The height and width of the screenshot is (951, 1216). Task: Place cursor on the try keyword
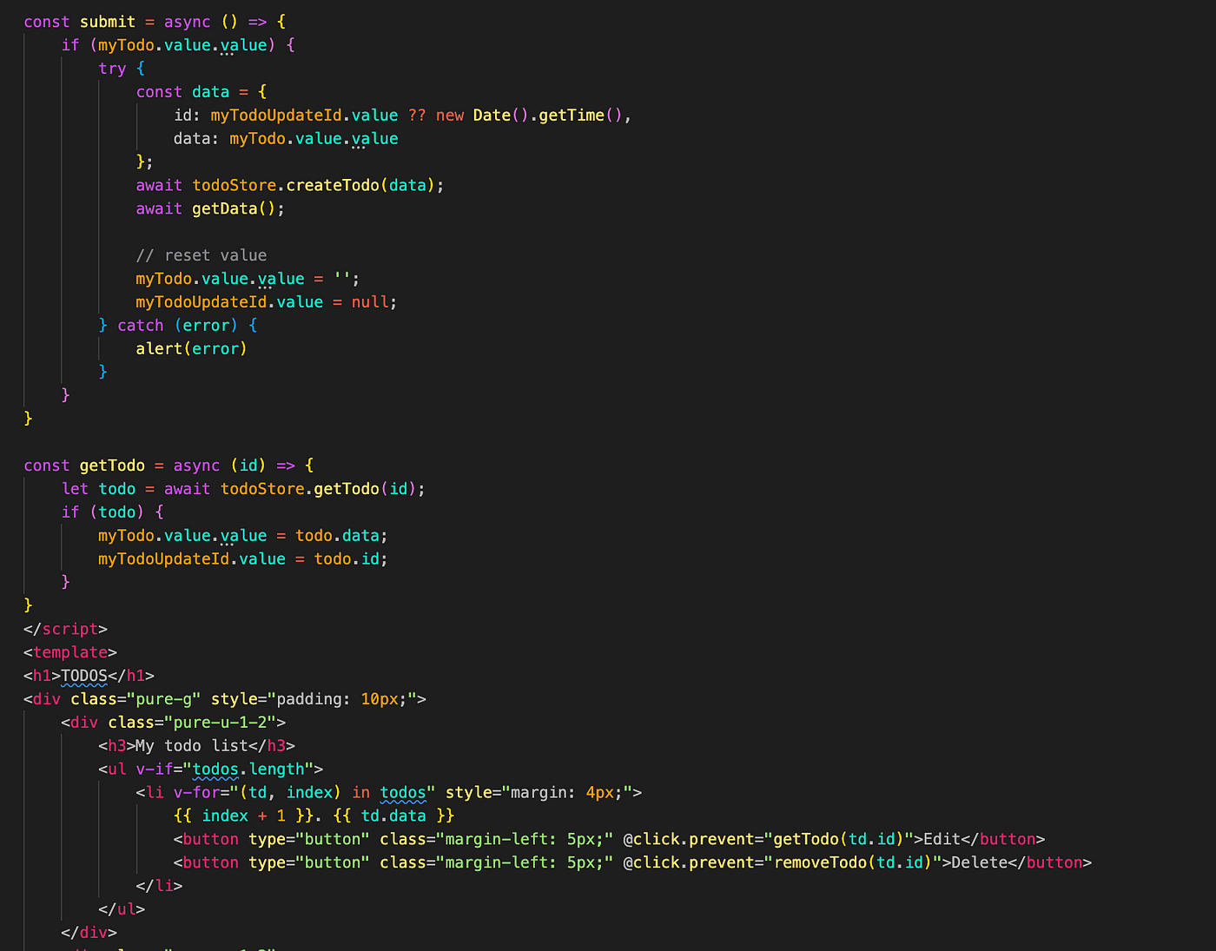pyautogui.click(x=112, y=69)
